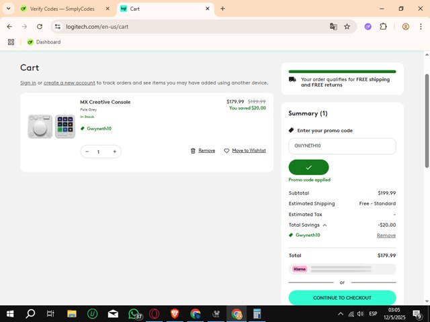Viewport: 430px width, 322px height.
Task: Click the Gwyneth10 tag under product
Action: 96,128
